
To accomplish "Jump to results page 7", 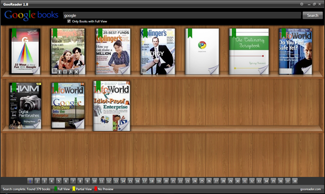I will (73, 181).
